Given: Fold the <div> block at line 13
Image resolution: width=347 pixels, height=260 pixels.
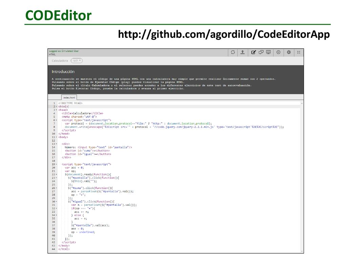Looking at the screenshot, I should [x=57, y=144].
